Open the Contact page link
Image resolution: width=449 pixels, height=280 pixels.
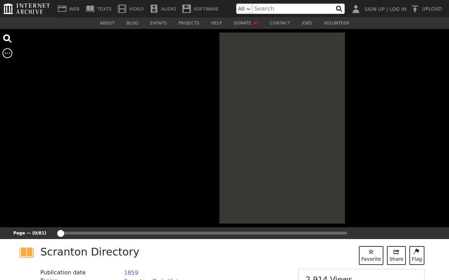280,23
